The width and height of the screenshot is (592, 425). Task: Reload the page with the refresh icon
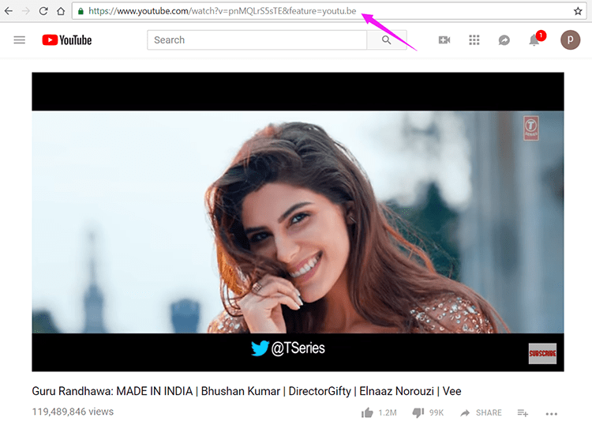tap(43, 11)
